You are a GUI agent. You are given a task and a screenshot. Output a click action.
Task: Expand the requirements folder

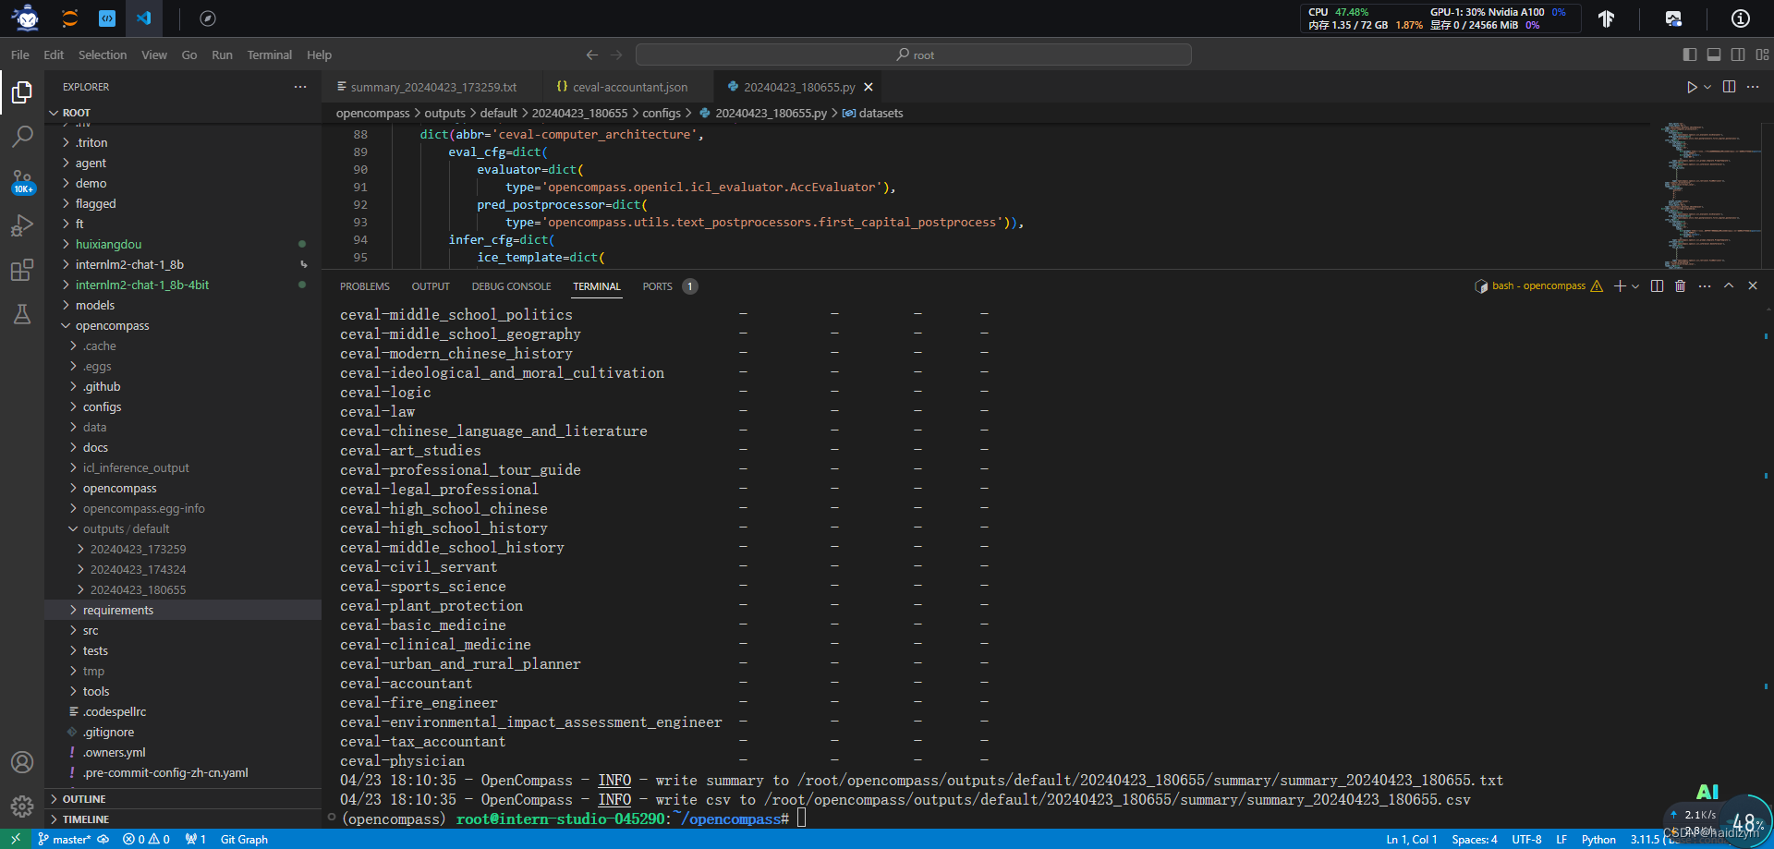point(118,610)
